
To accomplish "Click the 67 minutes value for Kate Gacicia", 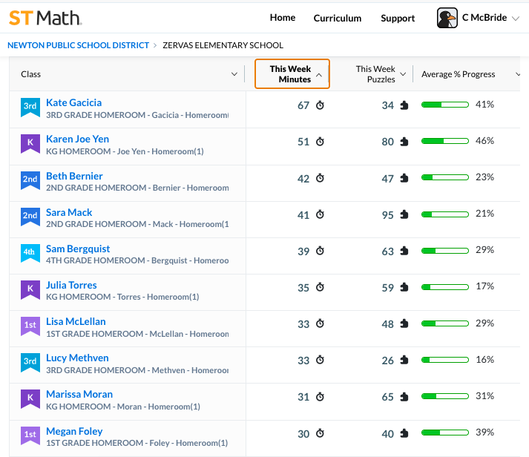I will [x=303, y=105].
